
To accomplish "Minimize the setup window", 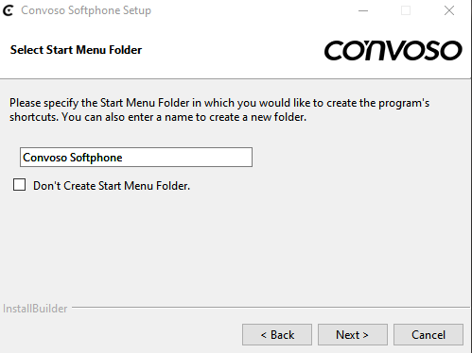I will tap(363, 10).
